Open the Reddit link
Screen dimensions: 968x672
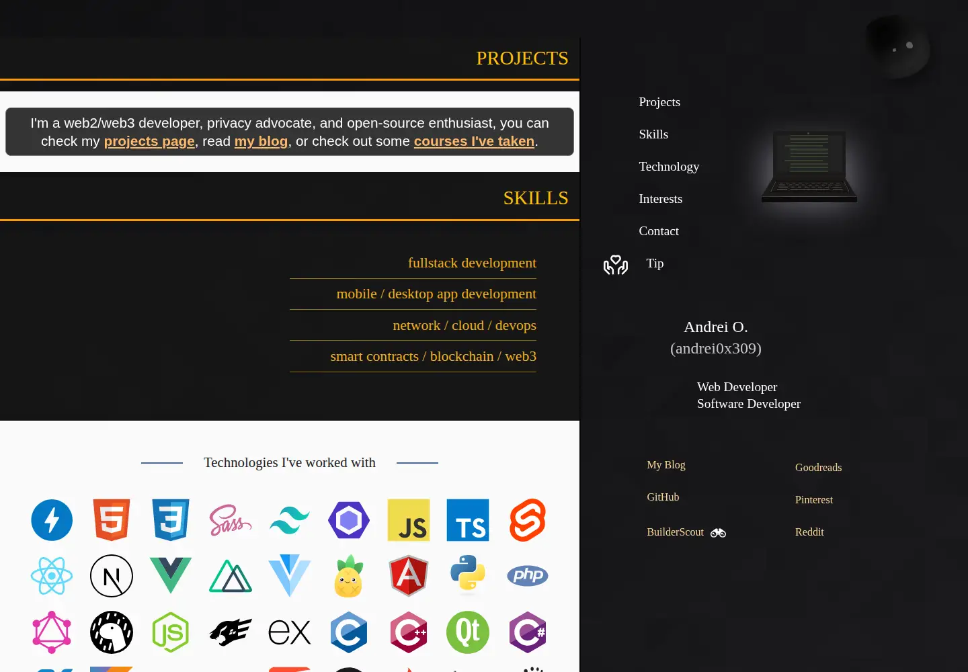coord(809,532)
